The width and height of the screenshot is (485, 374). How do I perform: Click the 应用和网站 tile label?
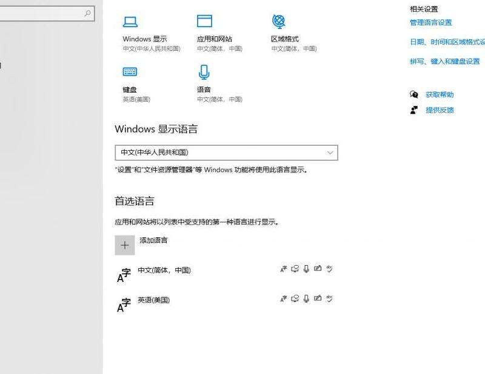click(215, 39)
